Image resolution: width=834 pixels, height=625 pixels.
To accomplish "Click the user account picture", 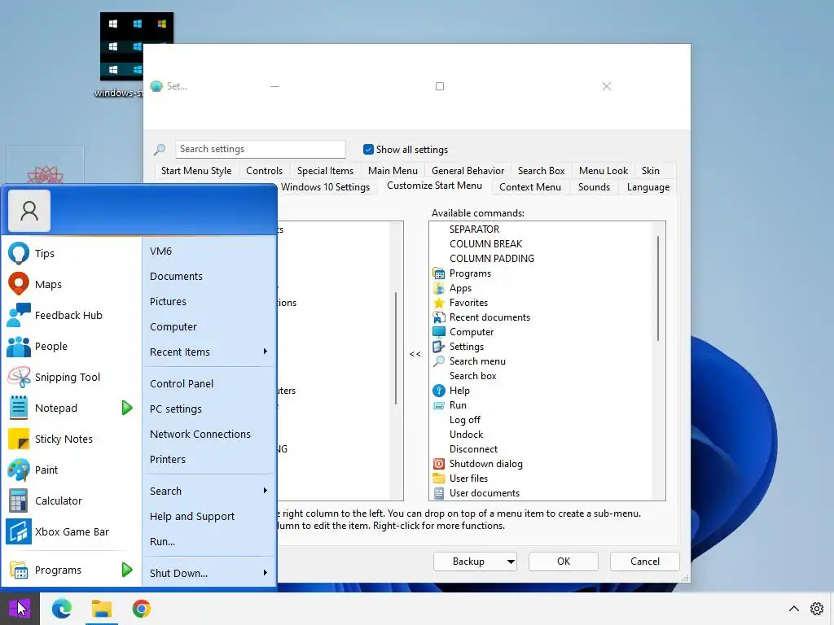I will (29, 211).
